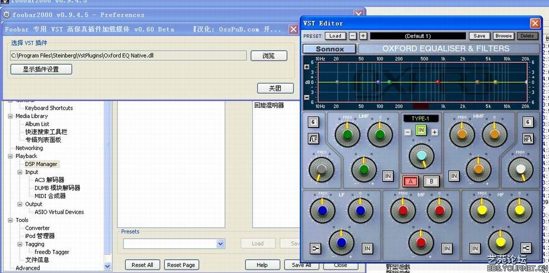This screenshot has height=273, width=549.
Task: Click the Load preset button in VST Editor
Action: click(335, 36)
